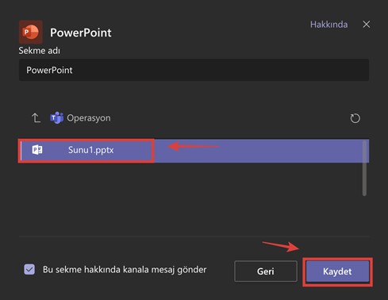
Task: Click the Sunu1.pptx file icon
Action: (x=37, y=150)
